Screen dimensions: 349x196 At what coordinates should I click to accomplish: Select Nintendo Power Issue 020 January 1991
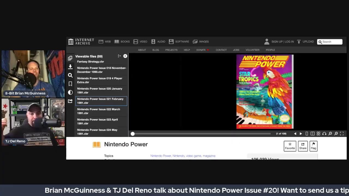101,91
